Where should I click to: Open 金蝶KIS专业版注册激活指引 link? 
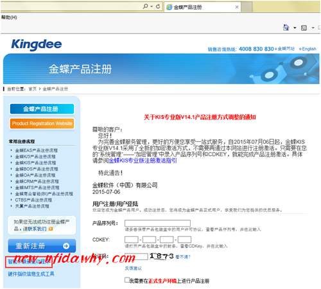tap(143, 161)
